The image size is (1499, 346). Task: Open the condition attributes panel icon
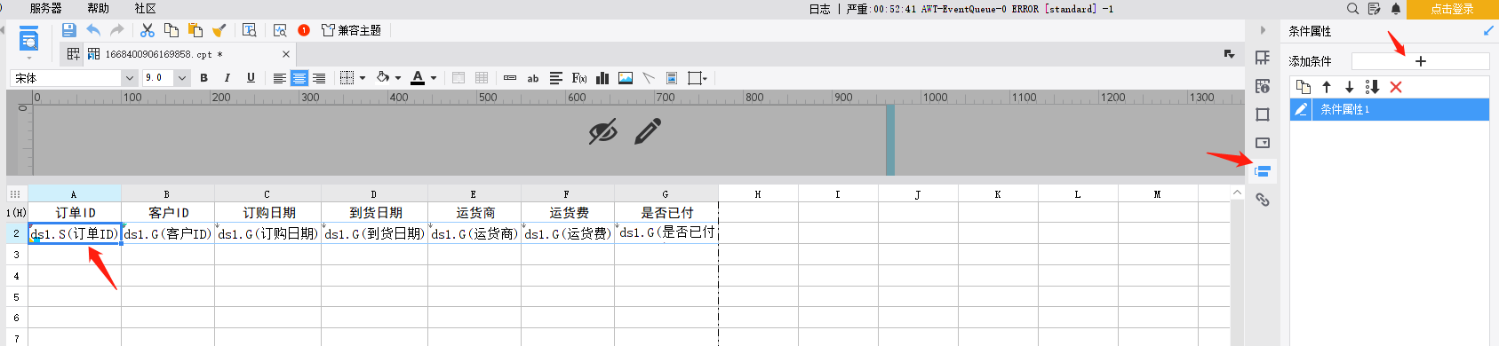tap(1262, 171)
